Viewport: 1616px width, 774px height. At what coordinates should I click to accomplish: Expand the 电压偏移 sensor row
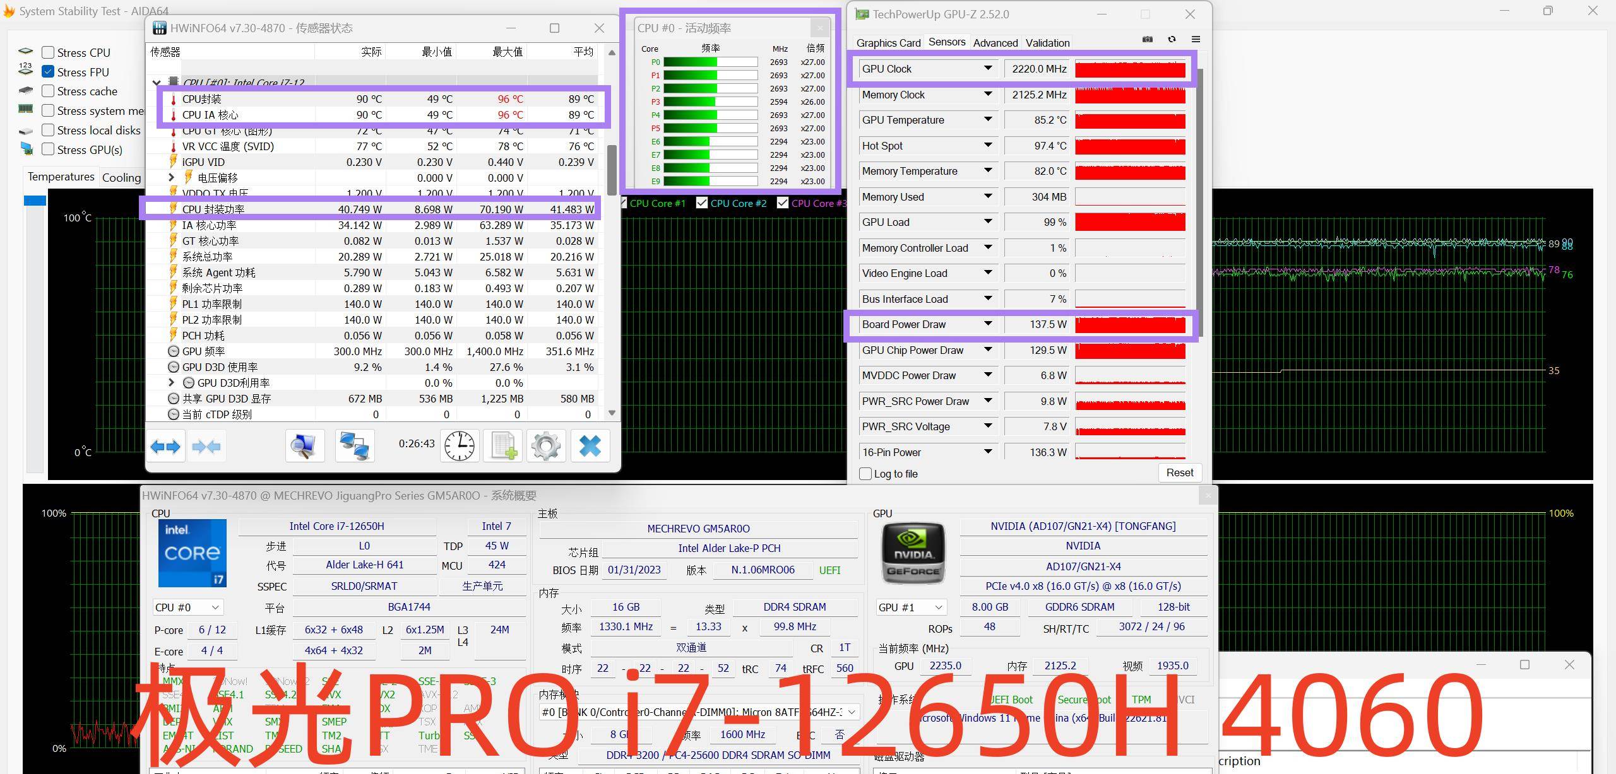point(171,177)
